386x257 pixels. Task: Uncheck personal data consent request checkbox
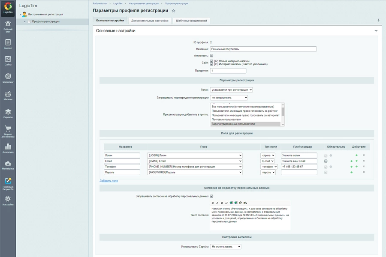(211, 196)
